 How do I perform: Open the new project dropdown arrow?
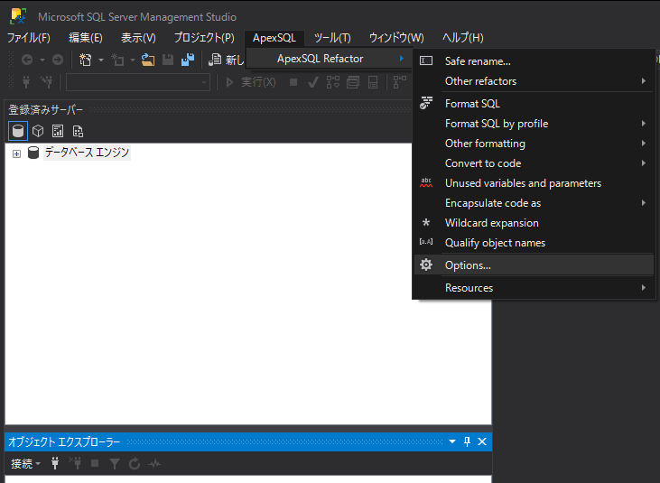(x=101, y=60)
